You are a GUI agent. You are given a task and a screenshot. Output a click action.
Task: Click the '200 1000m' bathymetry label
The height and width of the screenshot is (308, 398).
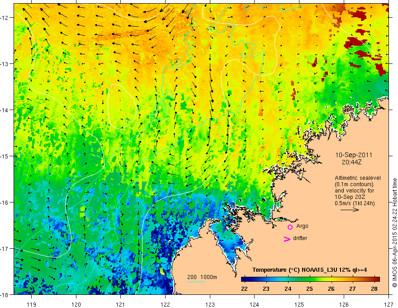click(202, 277)
